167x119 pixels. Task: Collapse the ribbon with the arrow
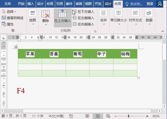coord(163,31)
